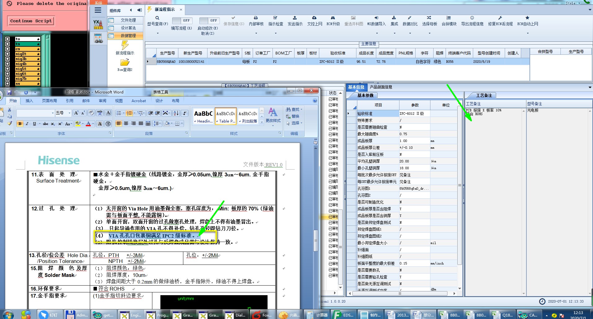Viewport: 593px width, 319px height.
Task: Apply strikethrough in Word ribbon
Action: pyautogui.click(x=45, y=124)
